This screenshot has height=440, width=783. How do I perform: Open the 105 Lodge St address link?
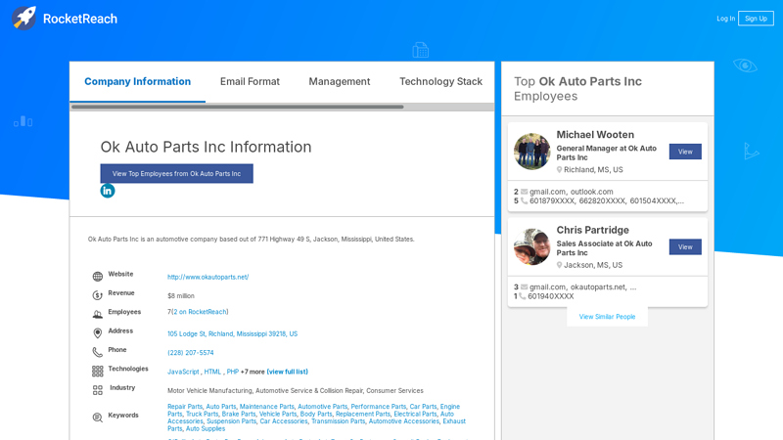pos(232,333)
